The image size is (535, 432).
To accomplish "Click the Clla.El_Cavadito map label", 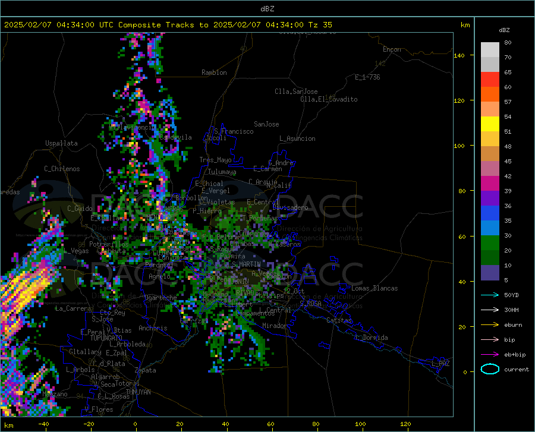I will coord(329,99).
